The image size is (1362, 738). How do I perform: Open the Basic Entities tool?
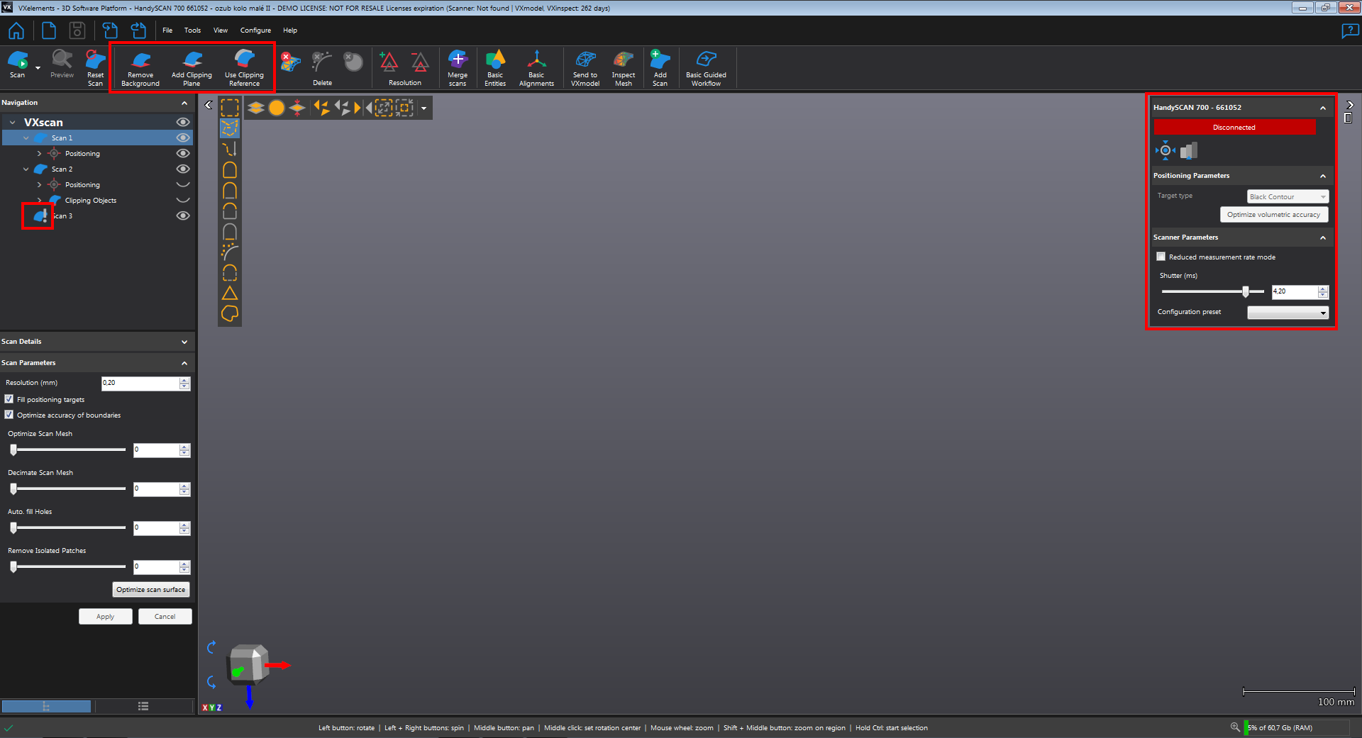pos(495,68)
